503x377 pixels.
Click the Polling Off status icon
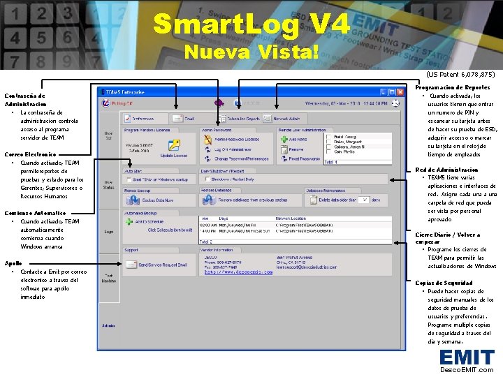click(106, 103)
